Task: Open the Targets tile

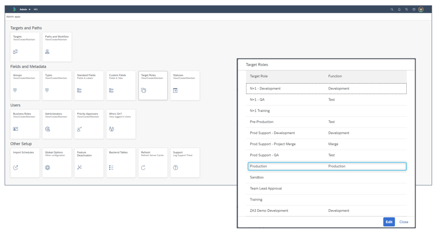Action: point(25,47)
